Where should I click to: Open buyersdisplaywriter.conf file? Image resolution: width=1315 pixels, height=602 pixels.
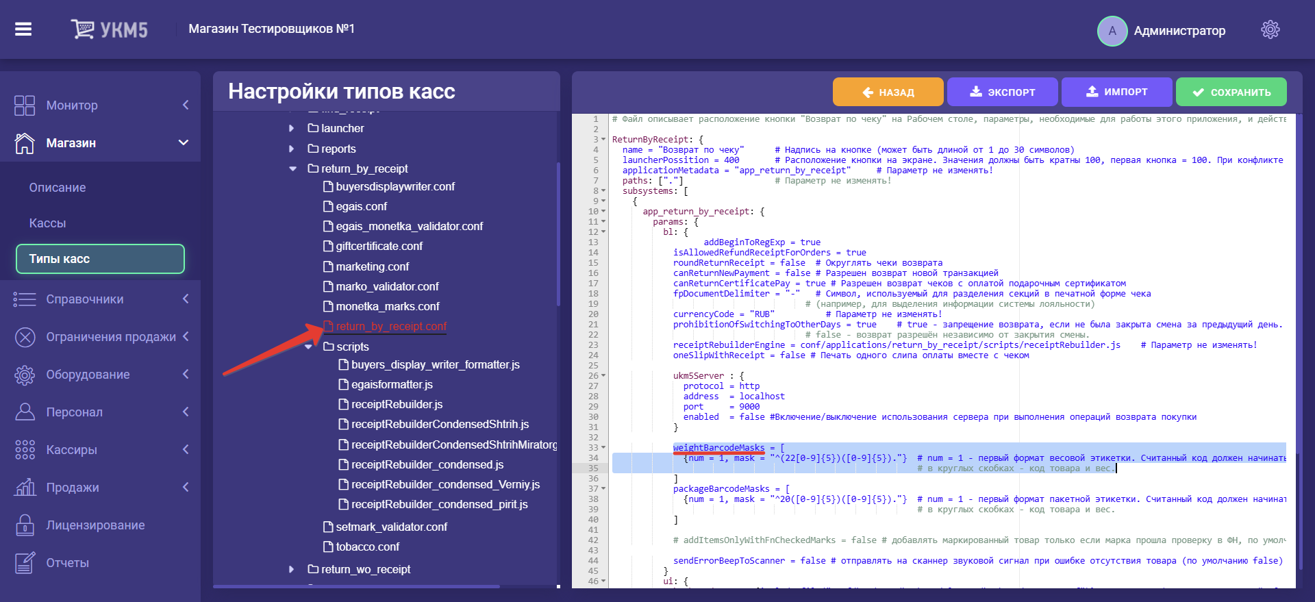click(x=395, y=186)
